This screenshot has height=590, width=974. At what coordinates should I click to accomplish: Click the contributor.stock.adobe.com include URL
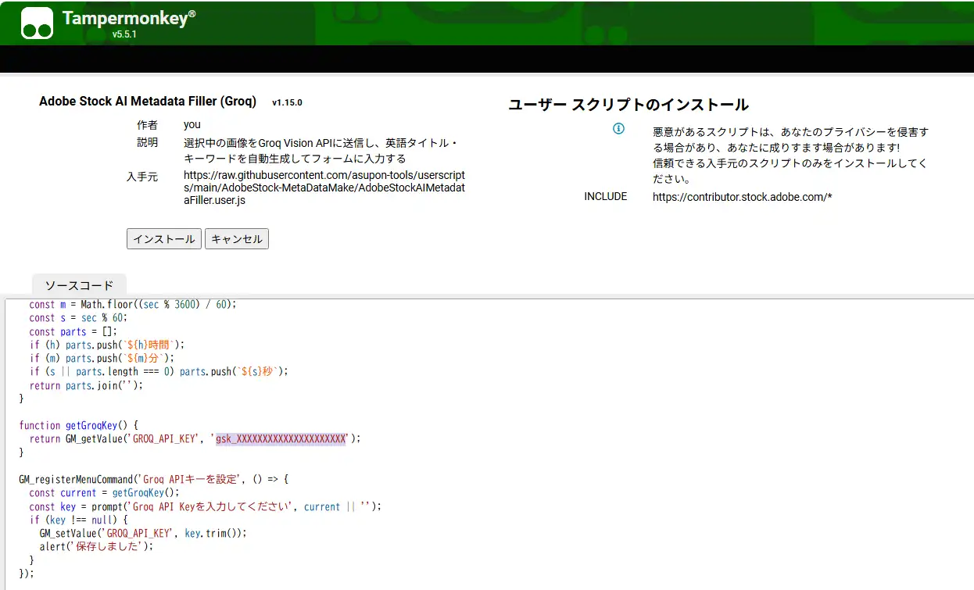742,197
